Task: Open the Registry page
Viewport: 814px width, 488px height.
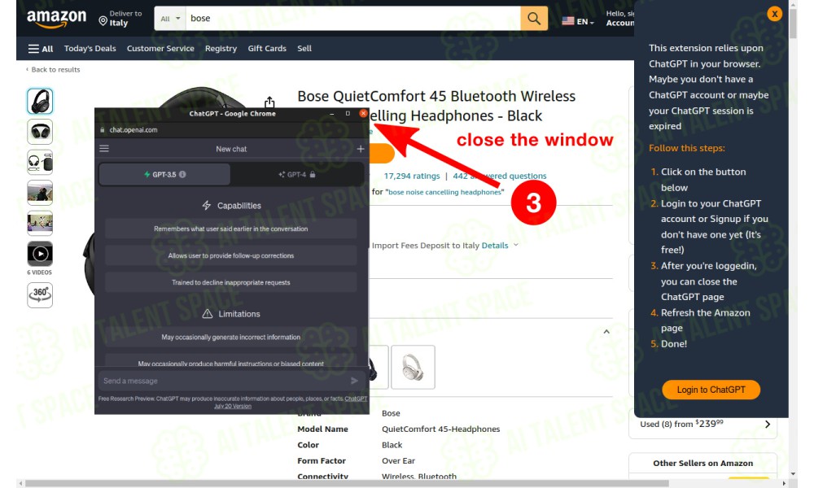Action: coord(221,48)
